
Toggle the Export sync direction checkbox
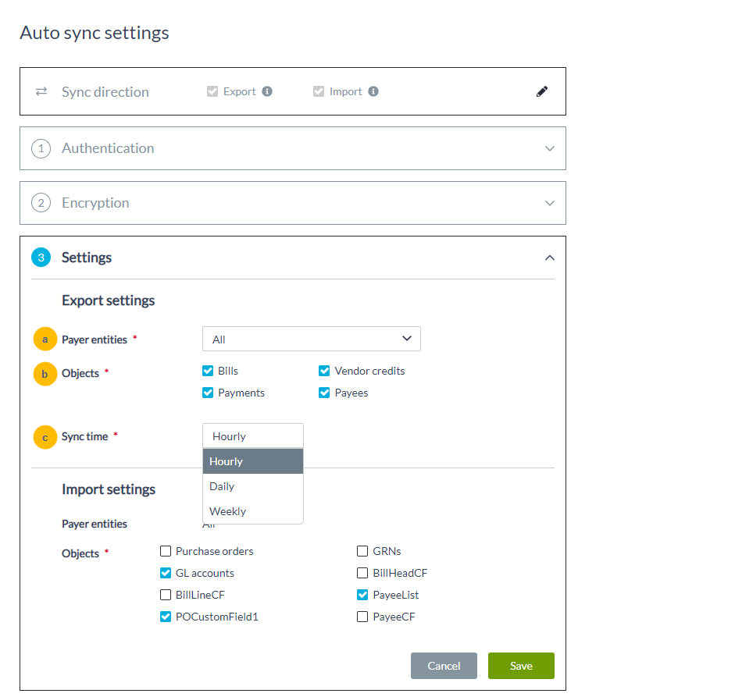point(212,91)
